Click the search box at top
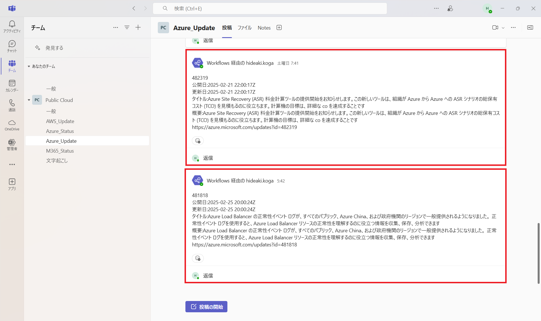 [270, 8]
